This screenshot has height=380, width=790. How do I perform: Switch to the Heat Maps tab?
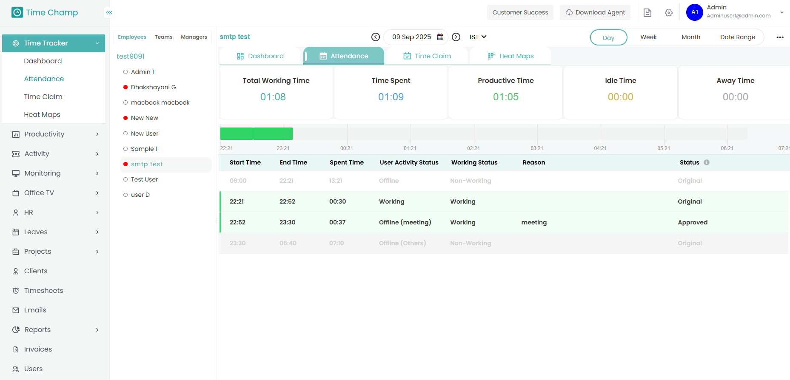511,56
